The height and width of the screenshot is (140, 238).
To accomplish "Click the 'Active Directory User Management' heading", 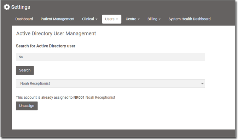I will (56, 34).
